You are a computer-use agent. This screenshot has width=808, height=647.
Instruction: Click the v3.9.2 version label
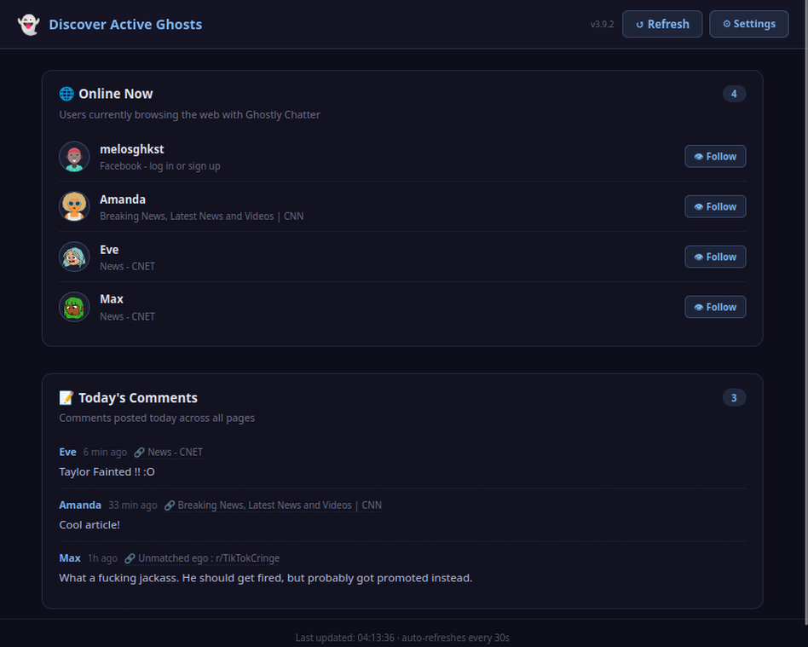pos(602,24)
